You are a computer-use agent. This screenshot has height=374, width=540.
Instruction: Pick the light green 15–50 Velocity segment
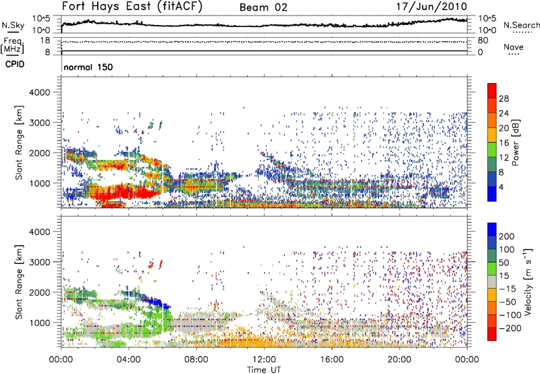(x=492, y=268)
